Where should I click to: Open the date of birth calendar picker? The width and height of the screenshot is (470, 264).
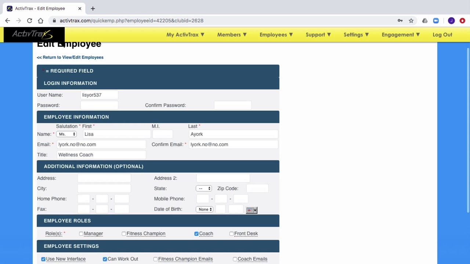coord(252,210)
